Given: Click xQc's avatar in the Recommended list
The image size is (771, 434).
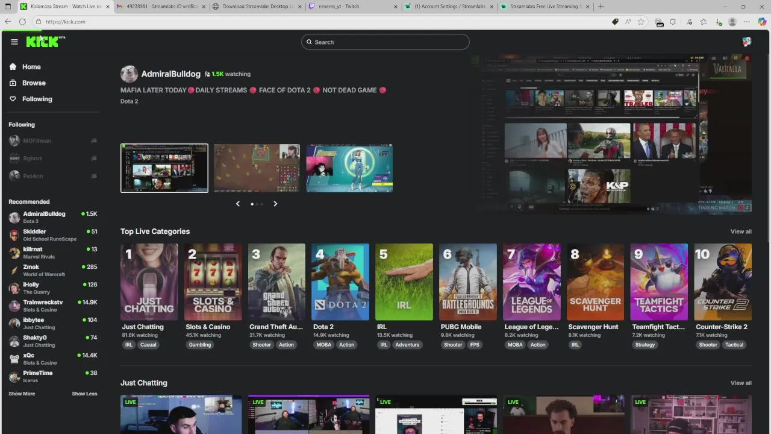Looking at the screenshot, I should (x=14, y=359).
